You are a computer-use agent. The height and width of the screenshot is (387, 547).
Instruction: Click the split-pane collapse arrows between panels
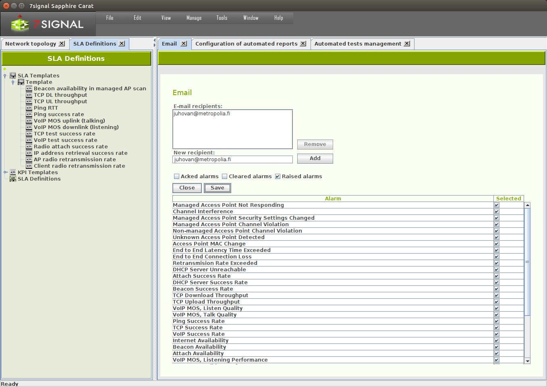155,43
